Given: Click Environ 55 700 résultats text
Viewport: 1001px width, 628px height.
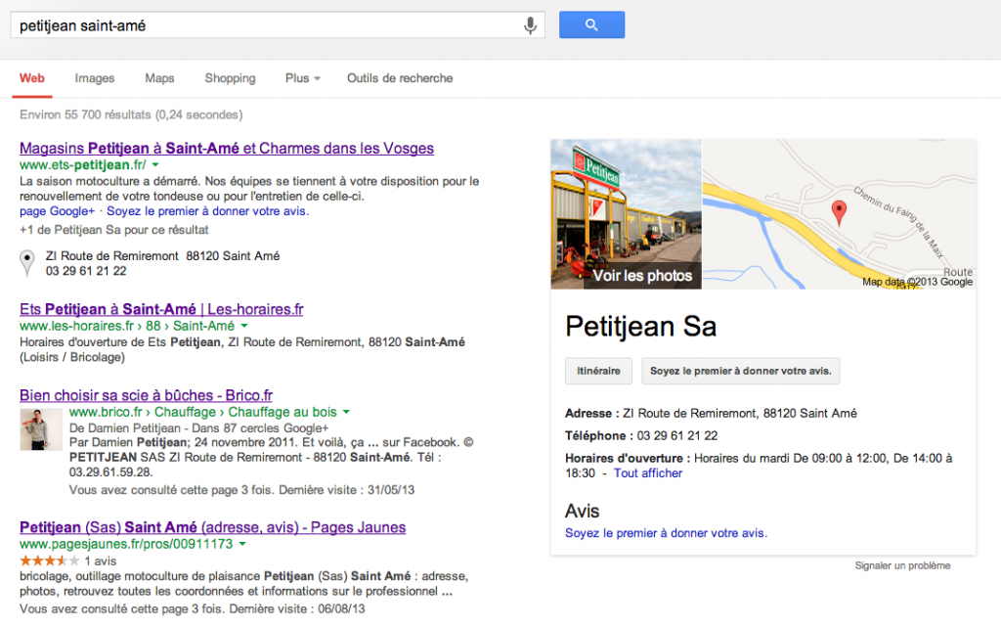Looking at the screenshot, I should click(131, 115).
